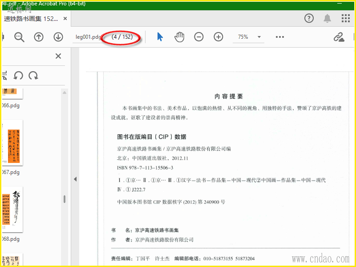Viewport: 356px width, 267px height.
Task: Click the find text magnifier tool
Action: point(19,37)
